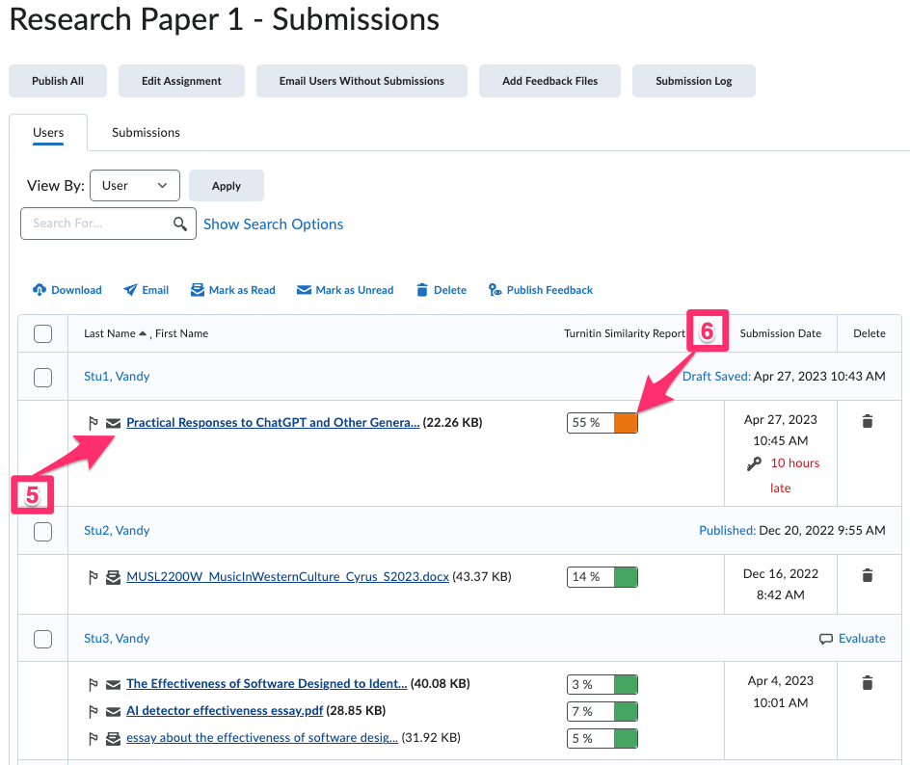Image resolution: width=910 pixels, height=765 pixels.
Task: Click the Download action icon
Action: pyautogui.click(x=39, y=290)
